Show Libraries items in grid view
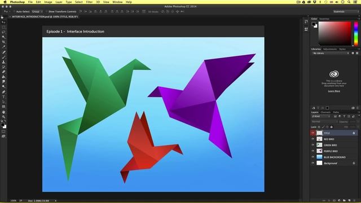 (x=353, y=53)
